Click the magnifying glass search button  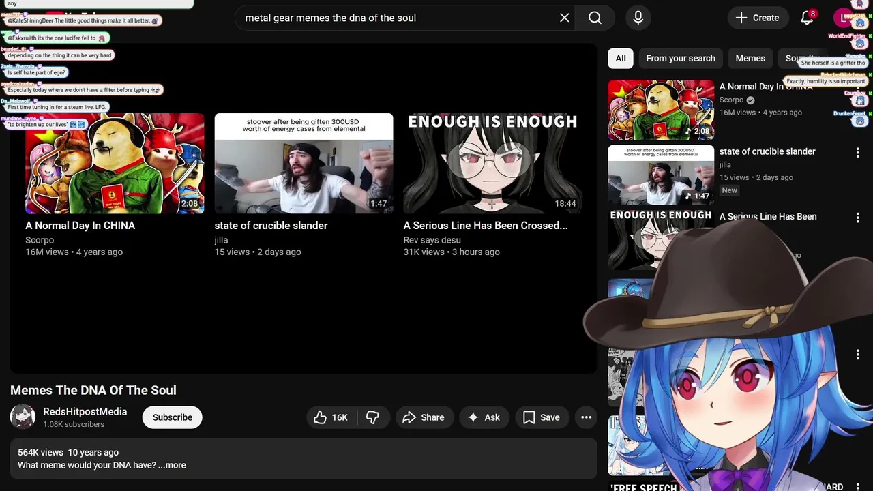[x=595, y=18]
